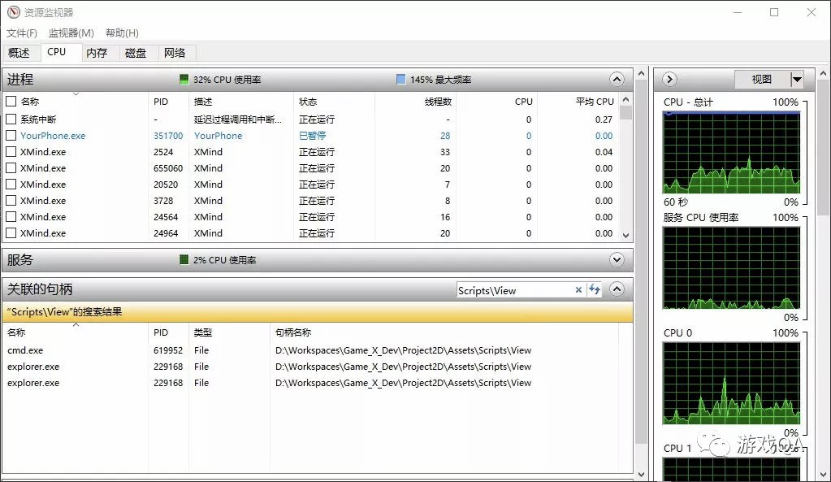Click the main pane vertical scrollbar thumb
831x482 pixels.
coord(641,263)
